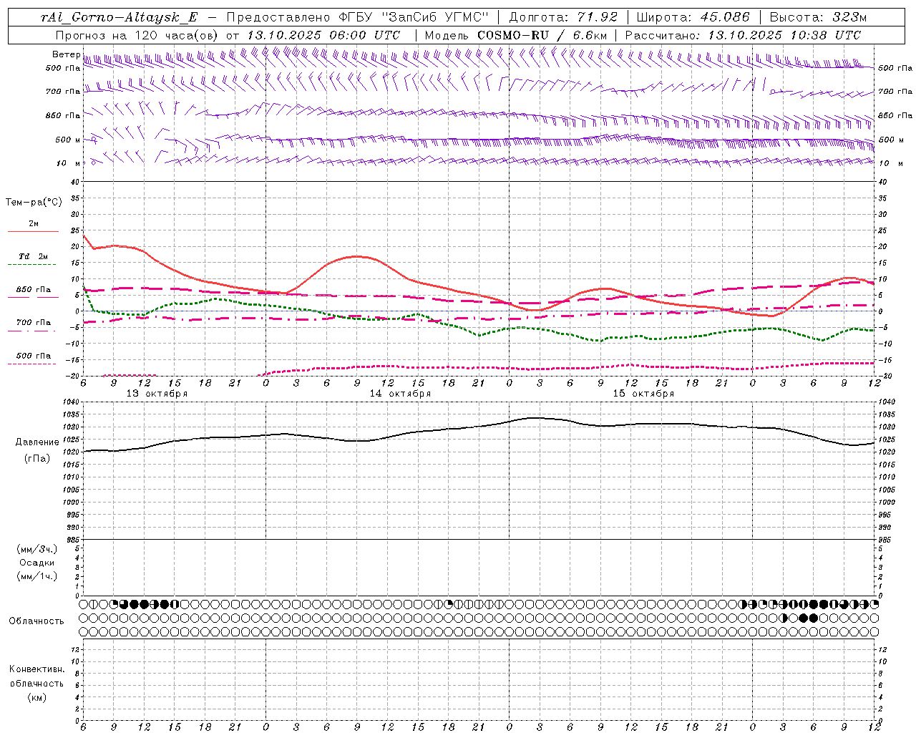Click the 500 гПа temperature legend entry
Screen dimensions: 916x733
[x=34, y=356]
